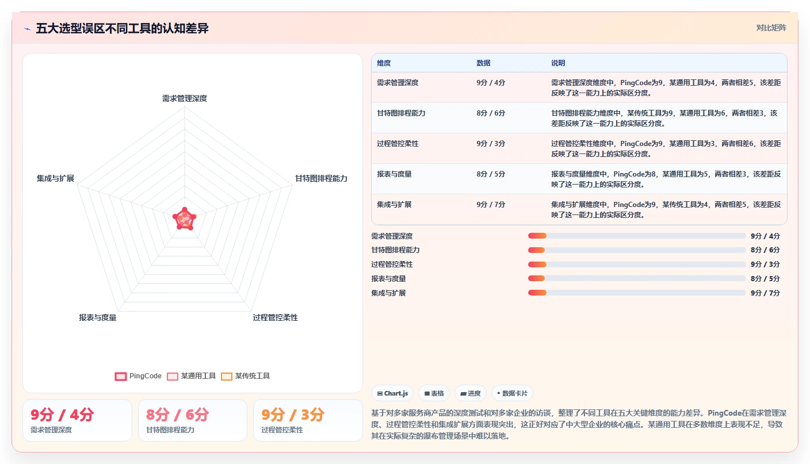Click the 8分 / 5分 value in the table
Image resolution: width=810 pixels, height=464 pixels.
click(x=491, y=174)
